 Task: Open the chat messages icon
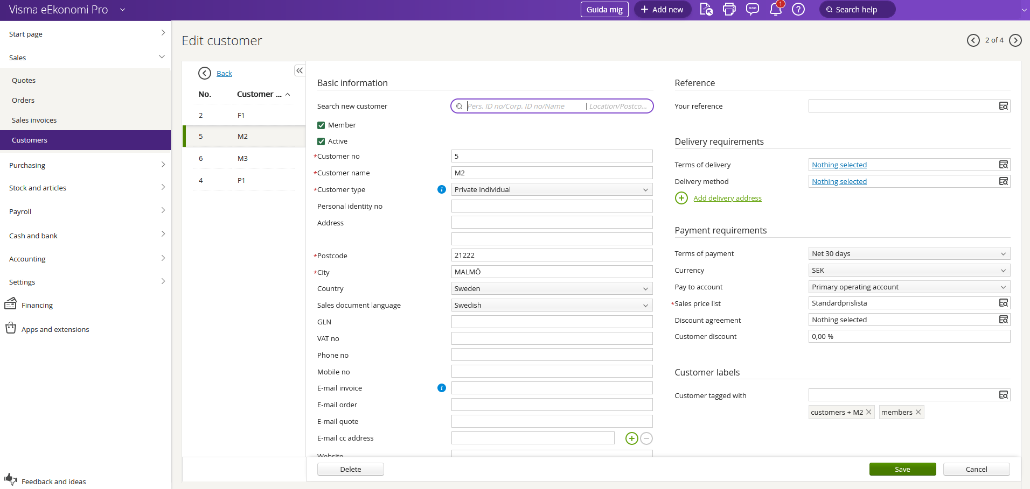click(x=752, y=9)
